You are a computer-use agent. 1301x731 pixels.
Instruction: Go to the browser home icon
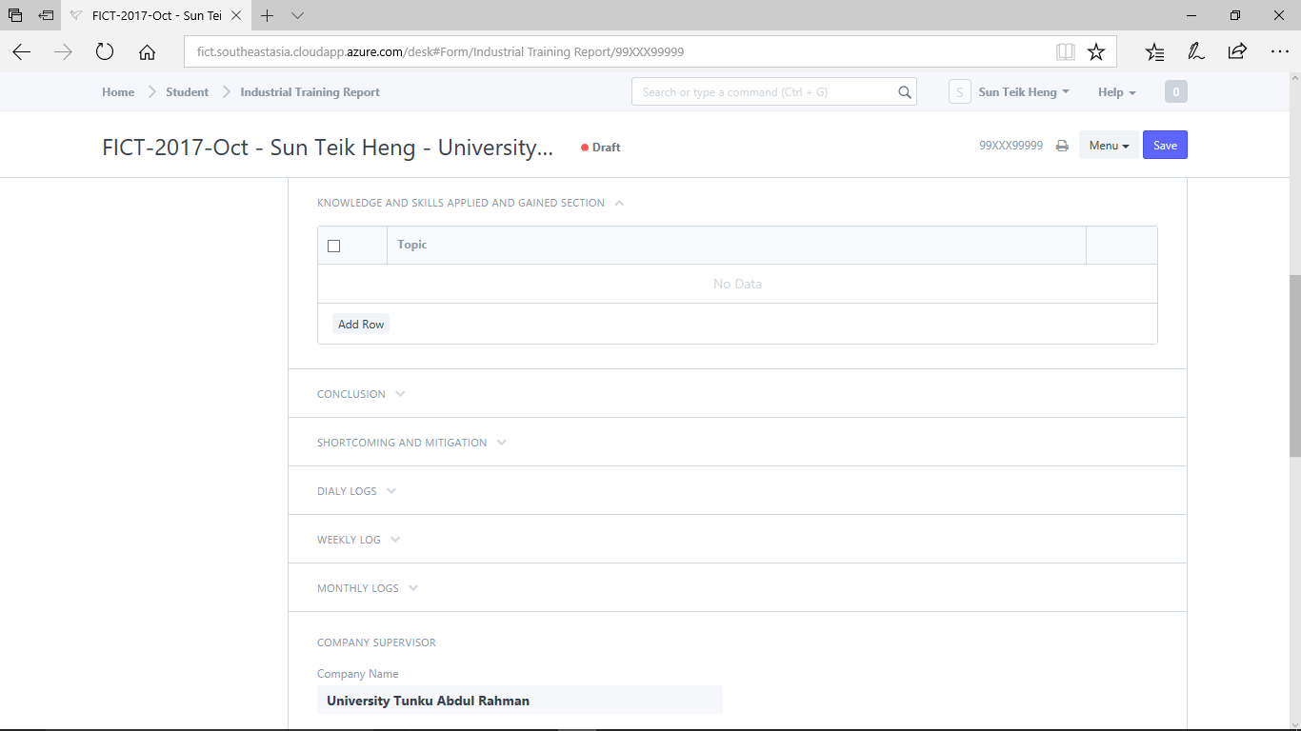(147, 52)
